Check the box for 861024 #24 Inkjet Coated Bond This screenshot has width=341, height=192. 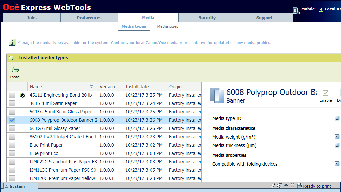pos(12,137)
